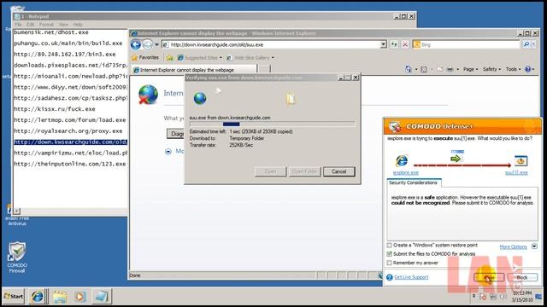547x307 pixels.
Task: Open Notepad Edit menu
Action: pos(31,25)
